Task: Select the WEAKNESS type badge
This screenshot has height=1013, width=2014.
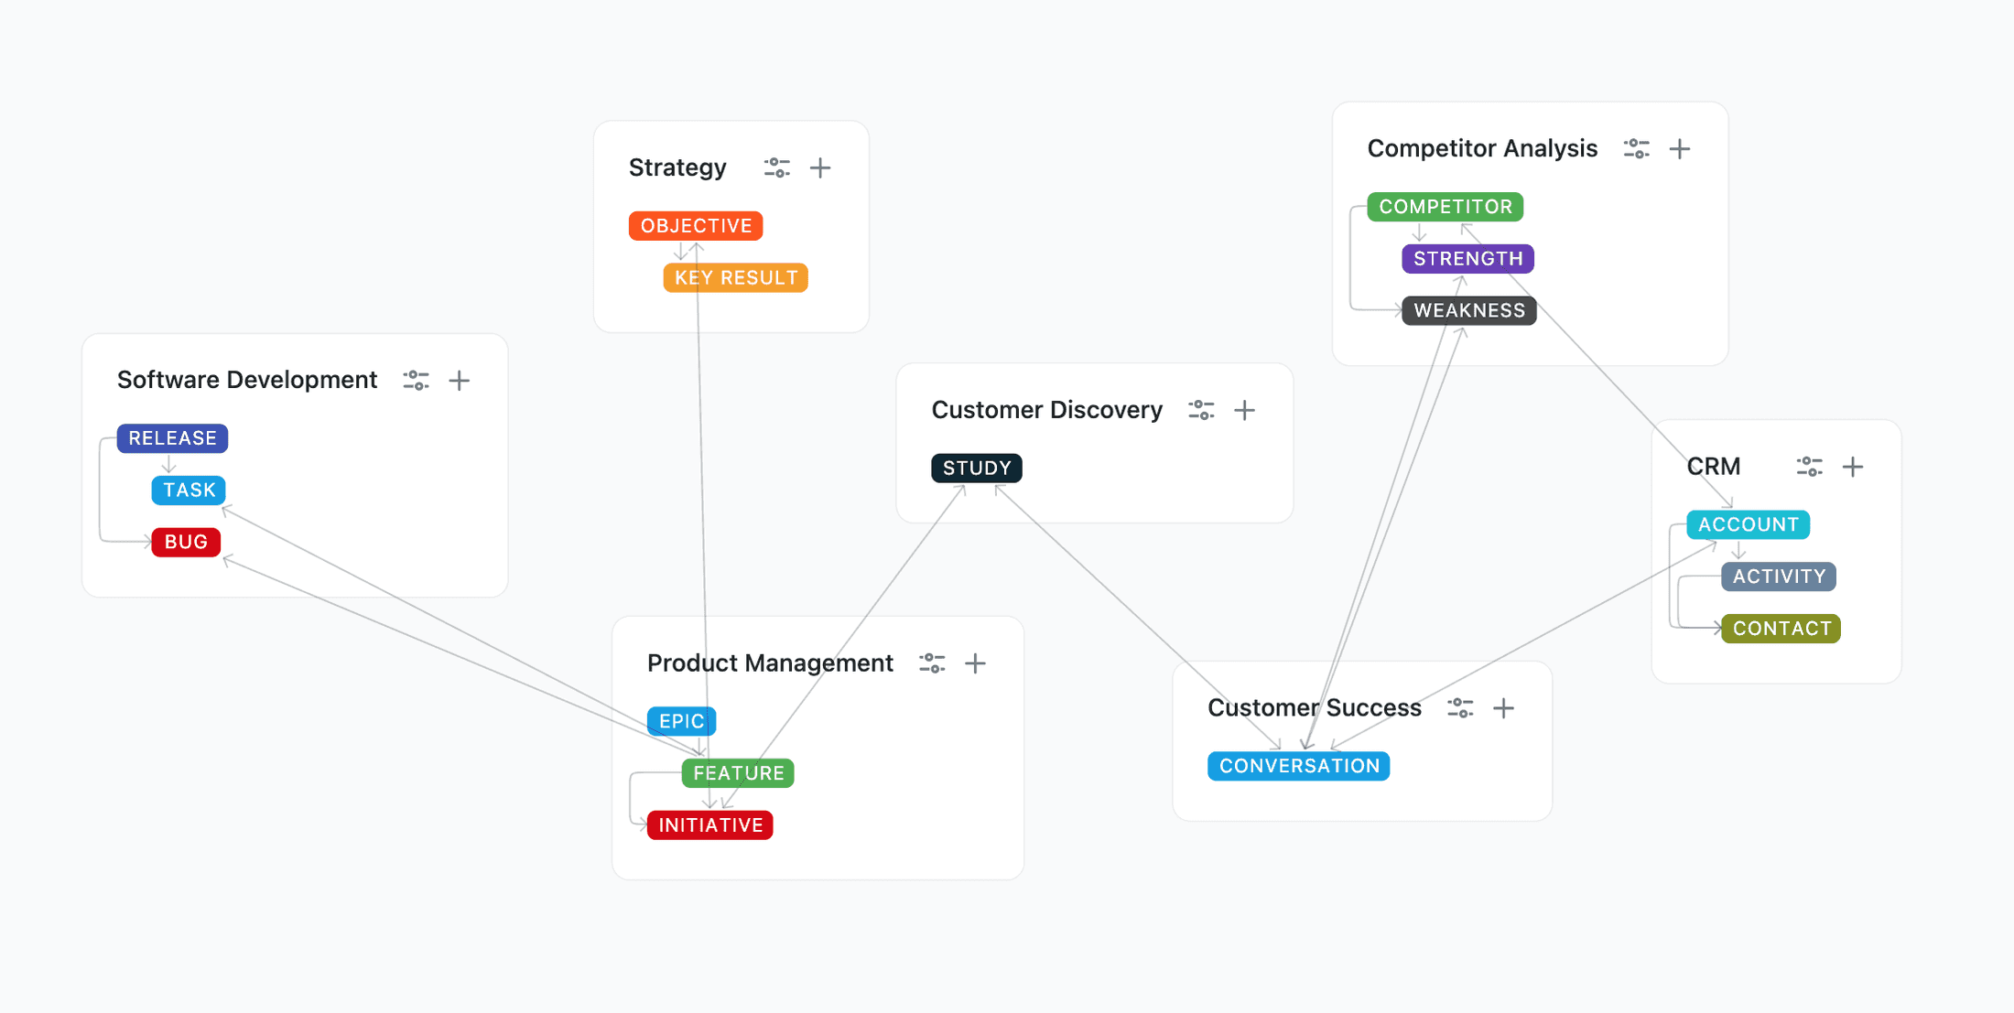Action: (1468, 310)
